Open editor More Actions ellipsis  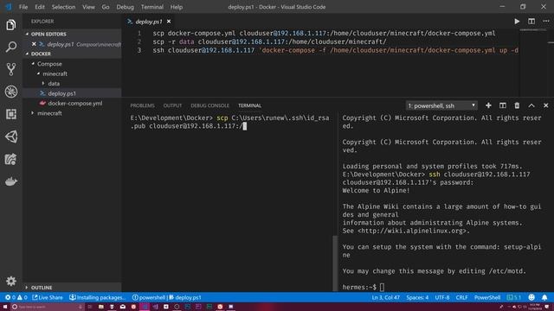pyautogui.click(x=546, y=21)
